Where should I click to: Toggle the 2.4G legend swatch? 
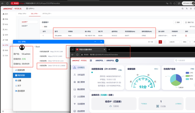187,73
